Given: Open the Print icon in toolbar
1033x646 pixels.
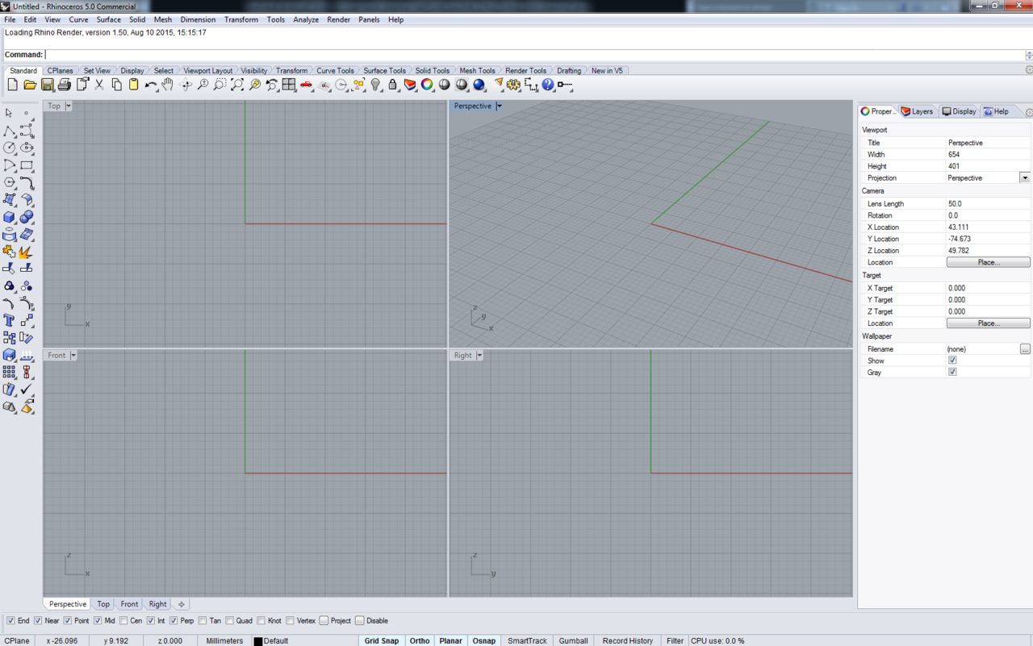Looking at the screenshot, I should click(x=65, y=85).
